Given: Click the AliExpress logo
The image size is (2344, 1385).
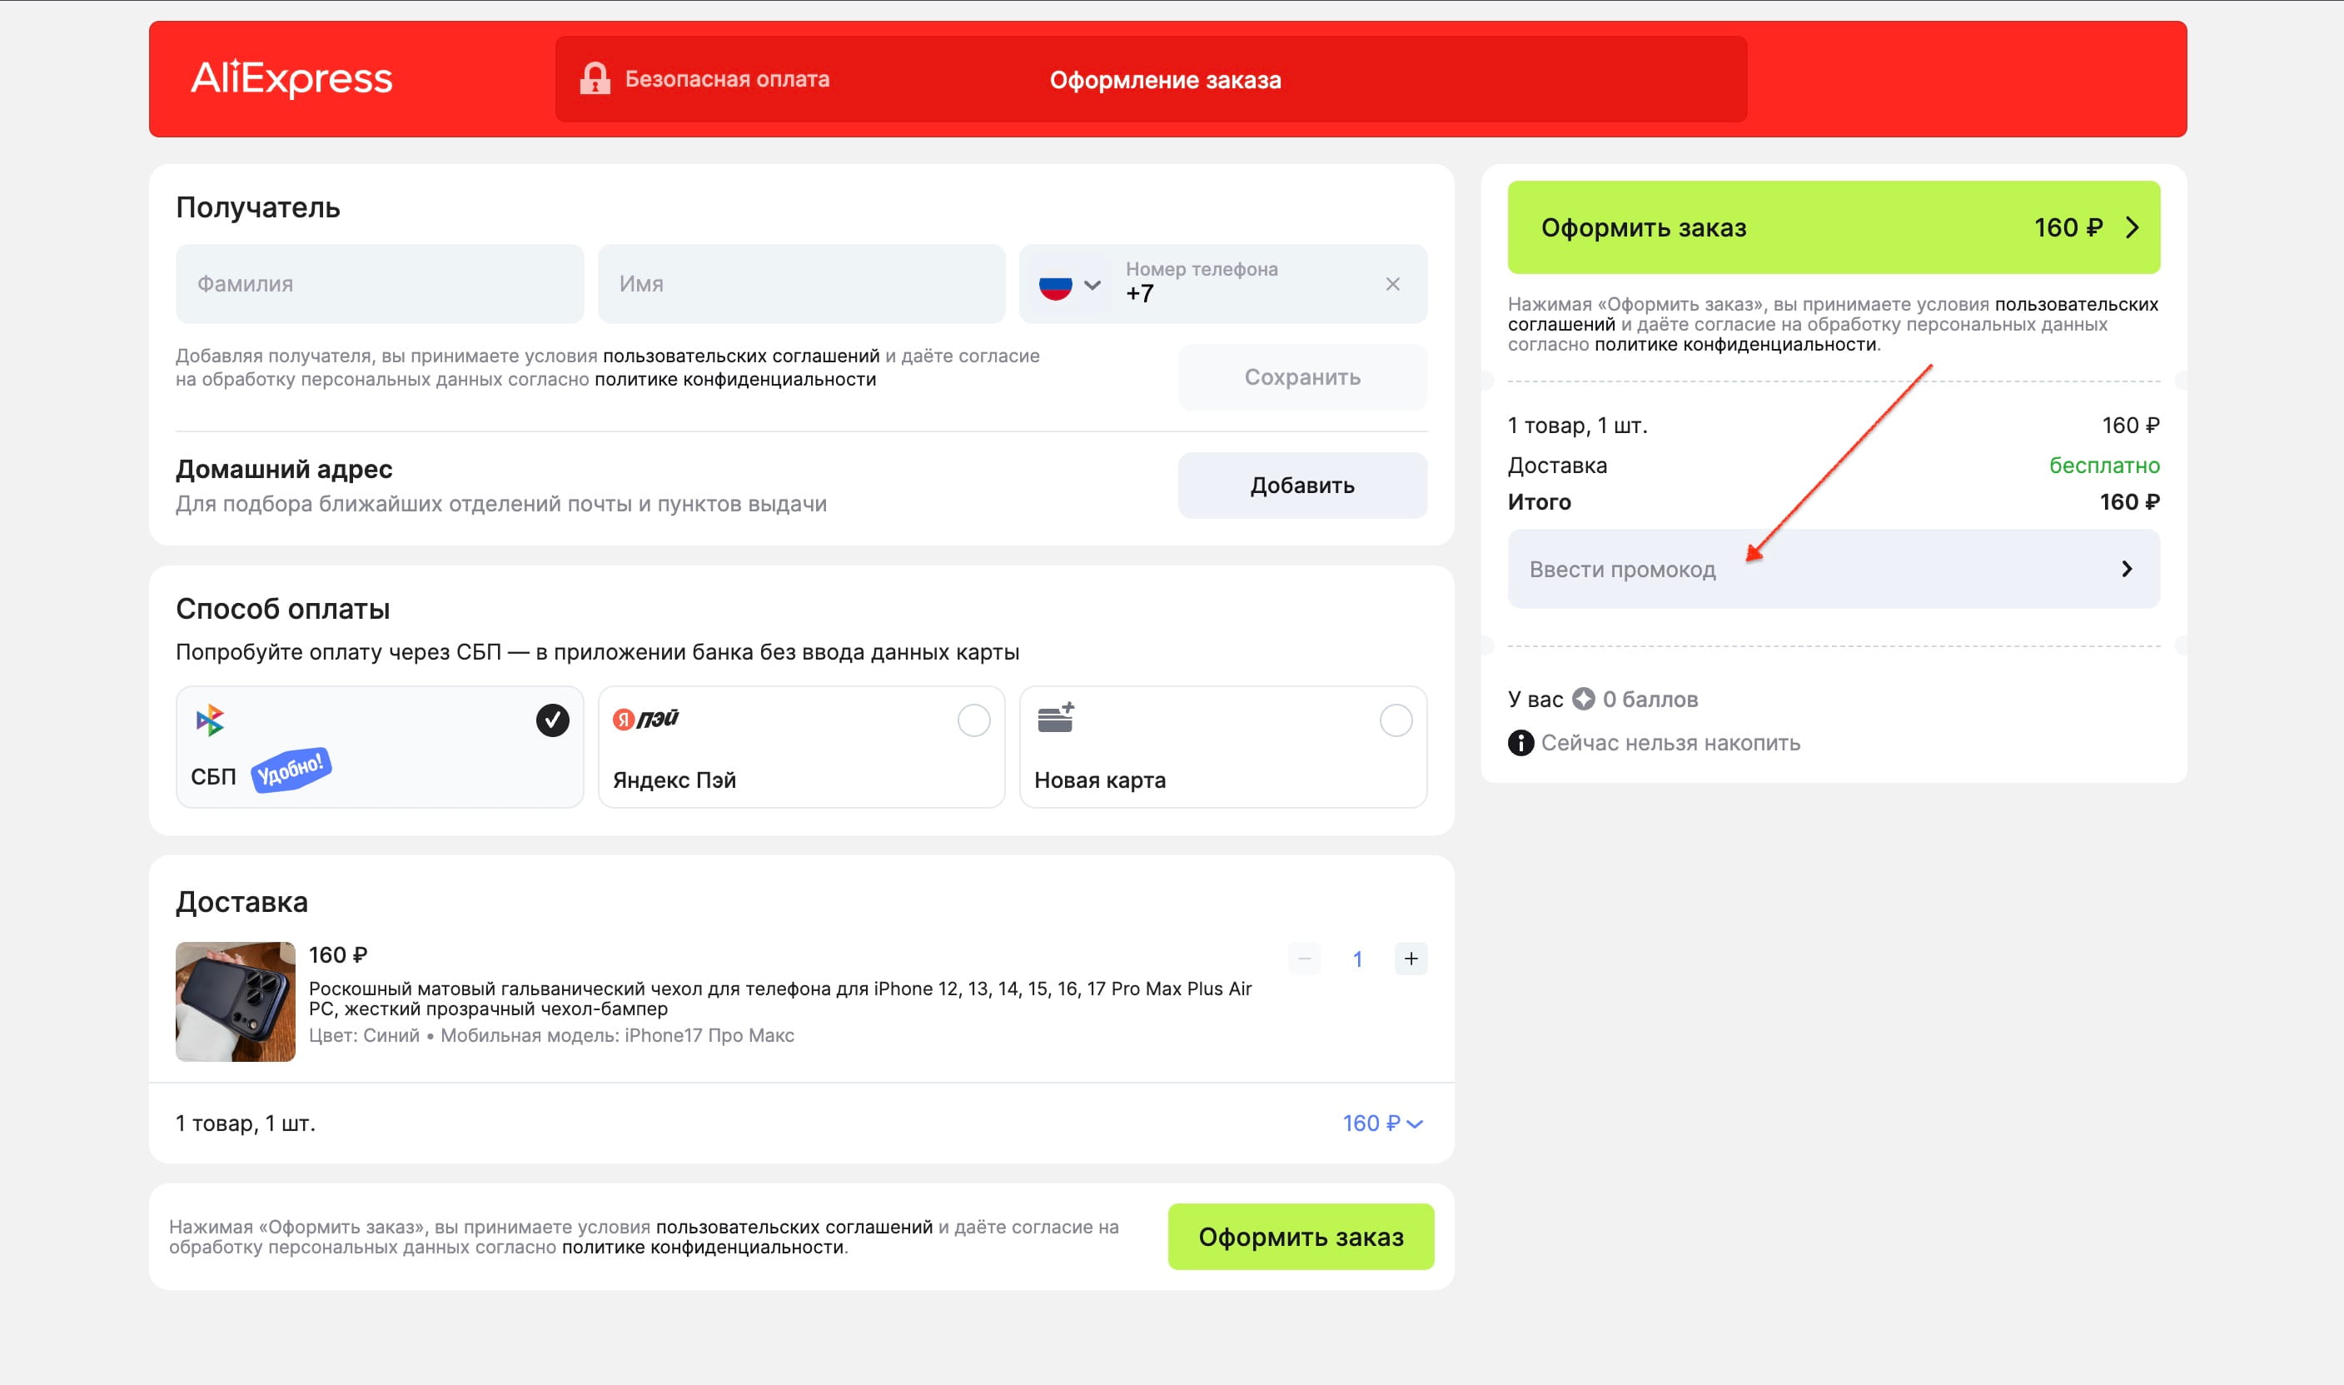Looking at the screenshot, I should click(291, 78).
